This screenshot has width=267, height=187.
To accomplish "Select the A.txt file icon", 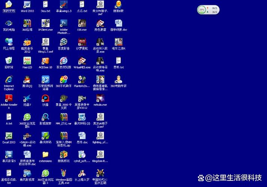I will click(x=9, y=117).
